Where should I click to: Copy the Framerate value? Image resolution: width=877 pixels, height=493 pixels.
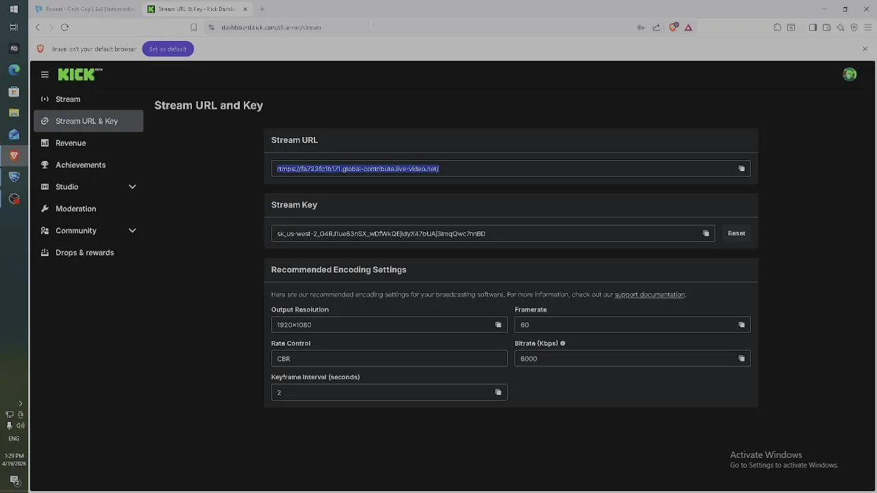[x=741, y=325]
